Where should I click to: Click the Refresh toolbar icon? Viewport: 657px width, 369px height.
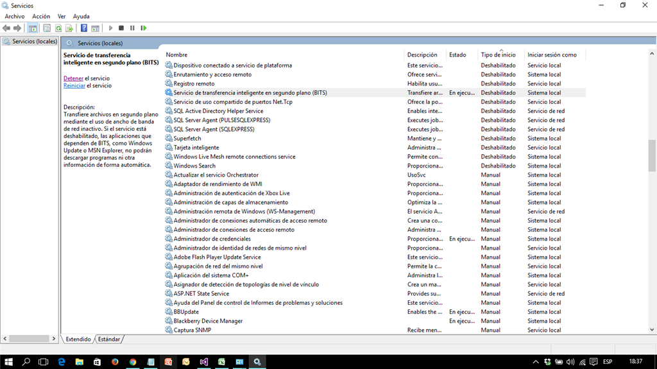pyautogui.click(x=58, y=28)
